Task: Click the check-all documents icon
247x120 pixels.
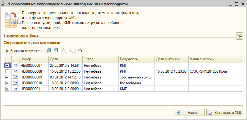Action: pos(49,51)
